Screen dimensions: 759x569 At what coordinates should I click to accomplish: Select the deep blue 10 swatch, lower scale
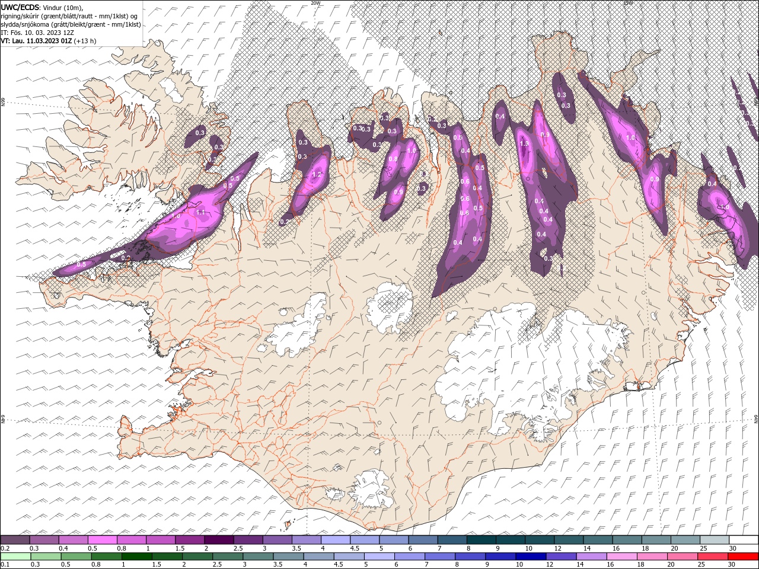click(x=530, y=557)
